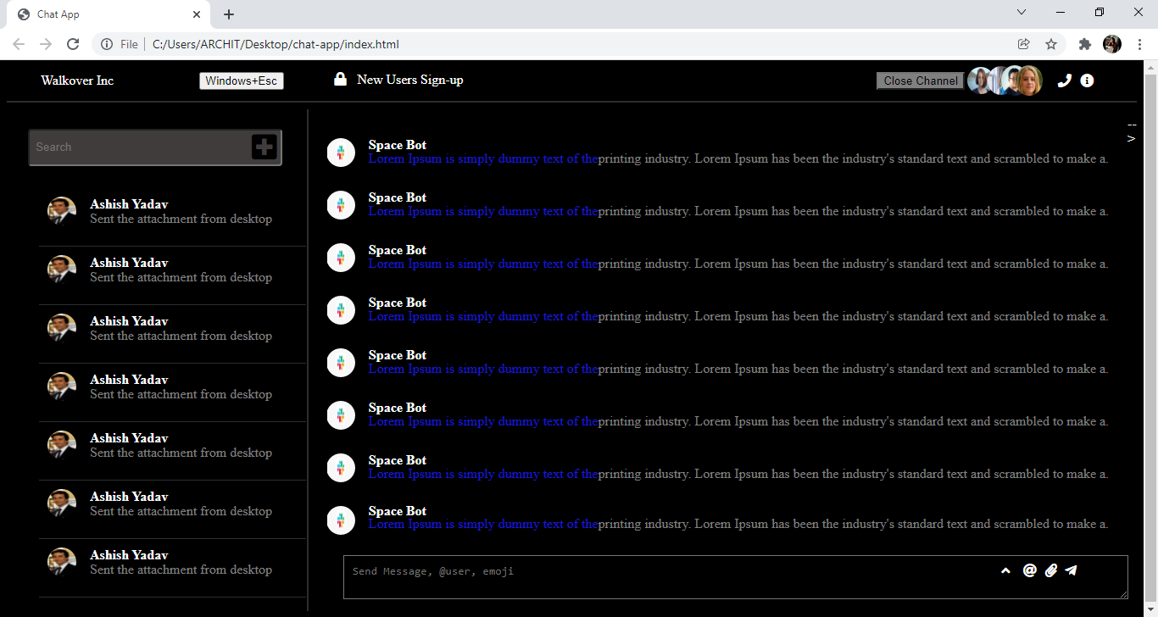Viewport: 1158px width, 617px height.
Task: Mention a user with the @ icon
Action: pyautogui.click(x=1028, y=570)
